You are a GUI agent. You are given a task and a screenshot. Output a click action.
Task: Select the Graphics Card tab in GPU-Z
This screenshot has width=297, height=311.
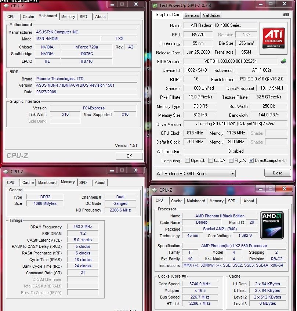(168, 15)
